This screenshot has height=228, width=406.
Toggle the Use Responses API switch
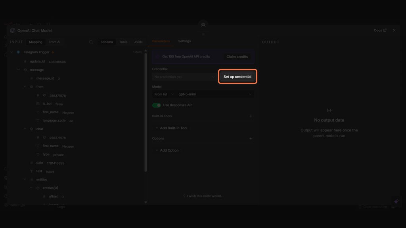156,105
